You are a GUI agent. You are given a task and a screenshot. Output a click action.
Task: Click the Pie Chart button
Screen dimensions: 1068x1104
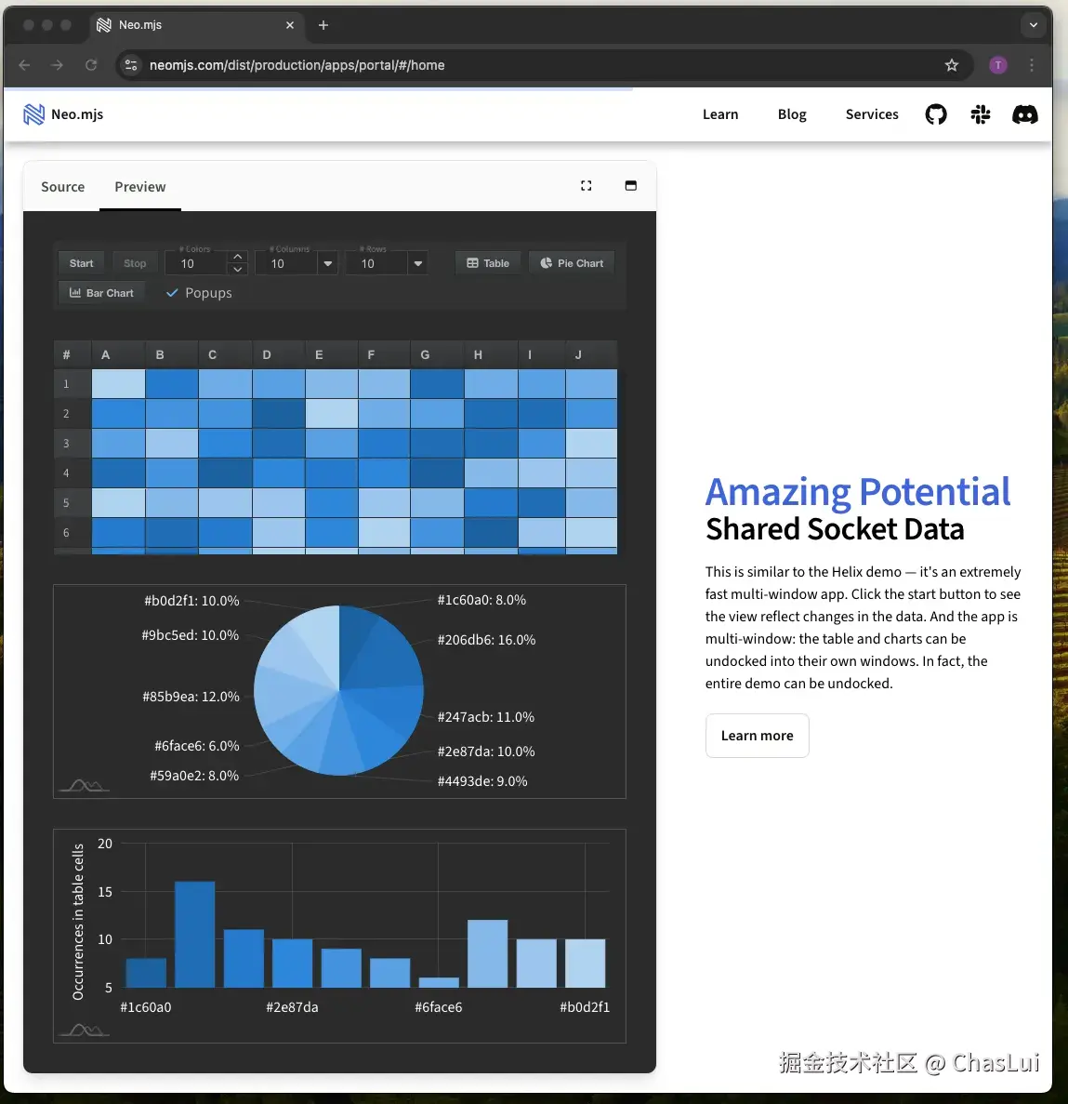(x=572, y=263)
